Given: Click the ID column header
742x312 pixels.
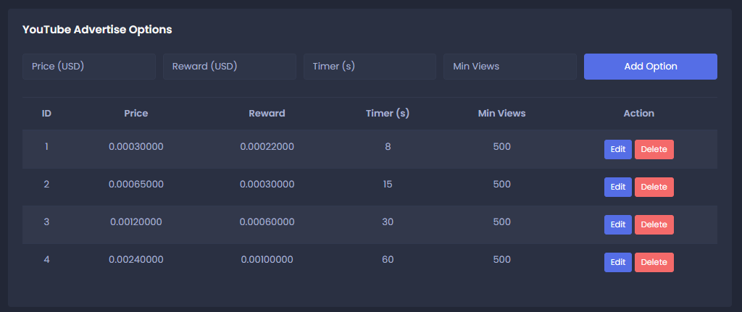Looking at the screenshot, I should [46, 114].
